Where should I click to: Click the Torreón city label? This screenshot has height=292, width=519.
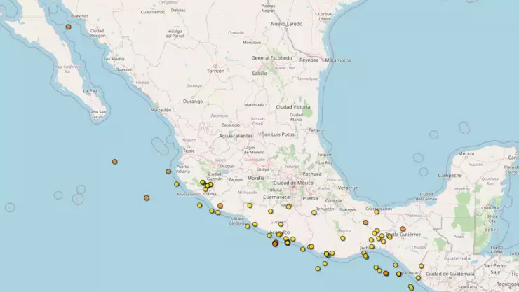click(215, 71)
